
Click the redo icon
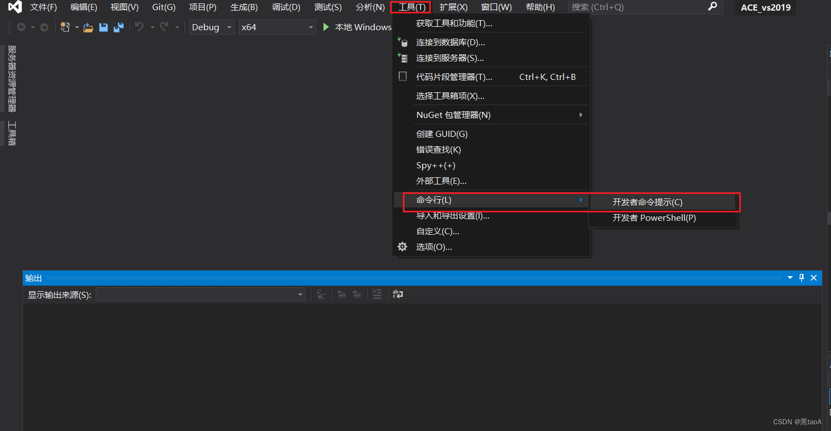(x=165, y=26)
